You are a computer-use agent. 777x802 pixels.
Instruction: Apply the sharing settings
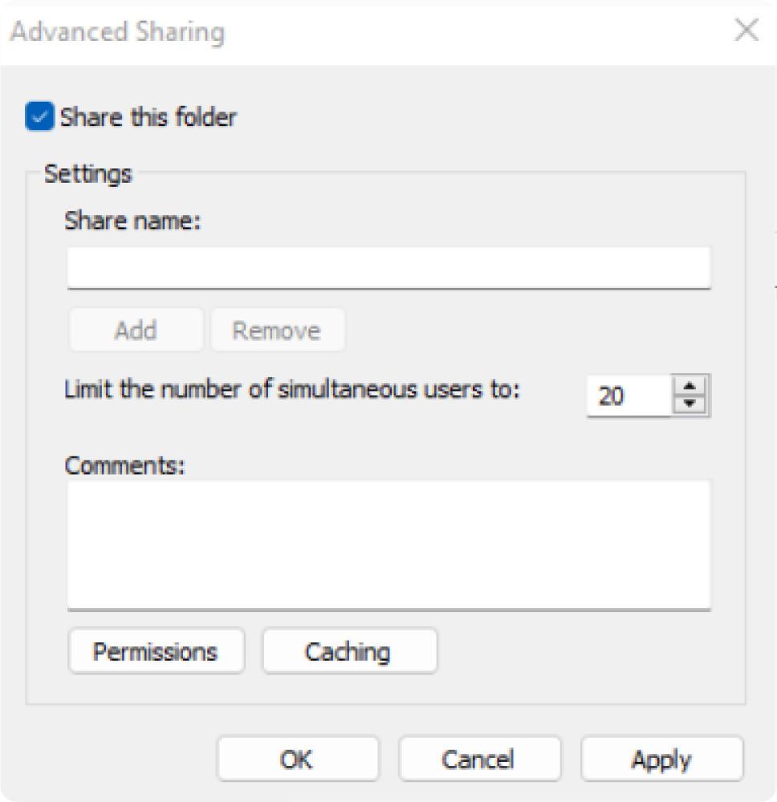(662, 759)
